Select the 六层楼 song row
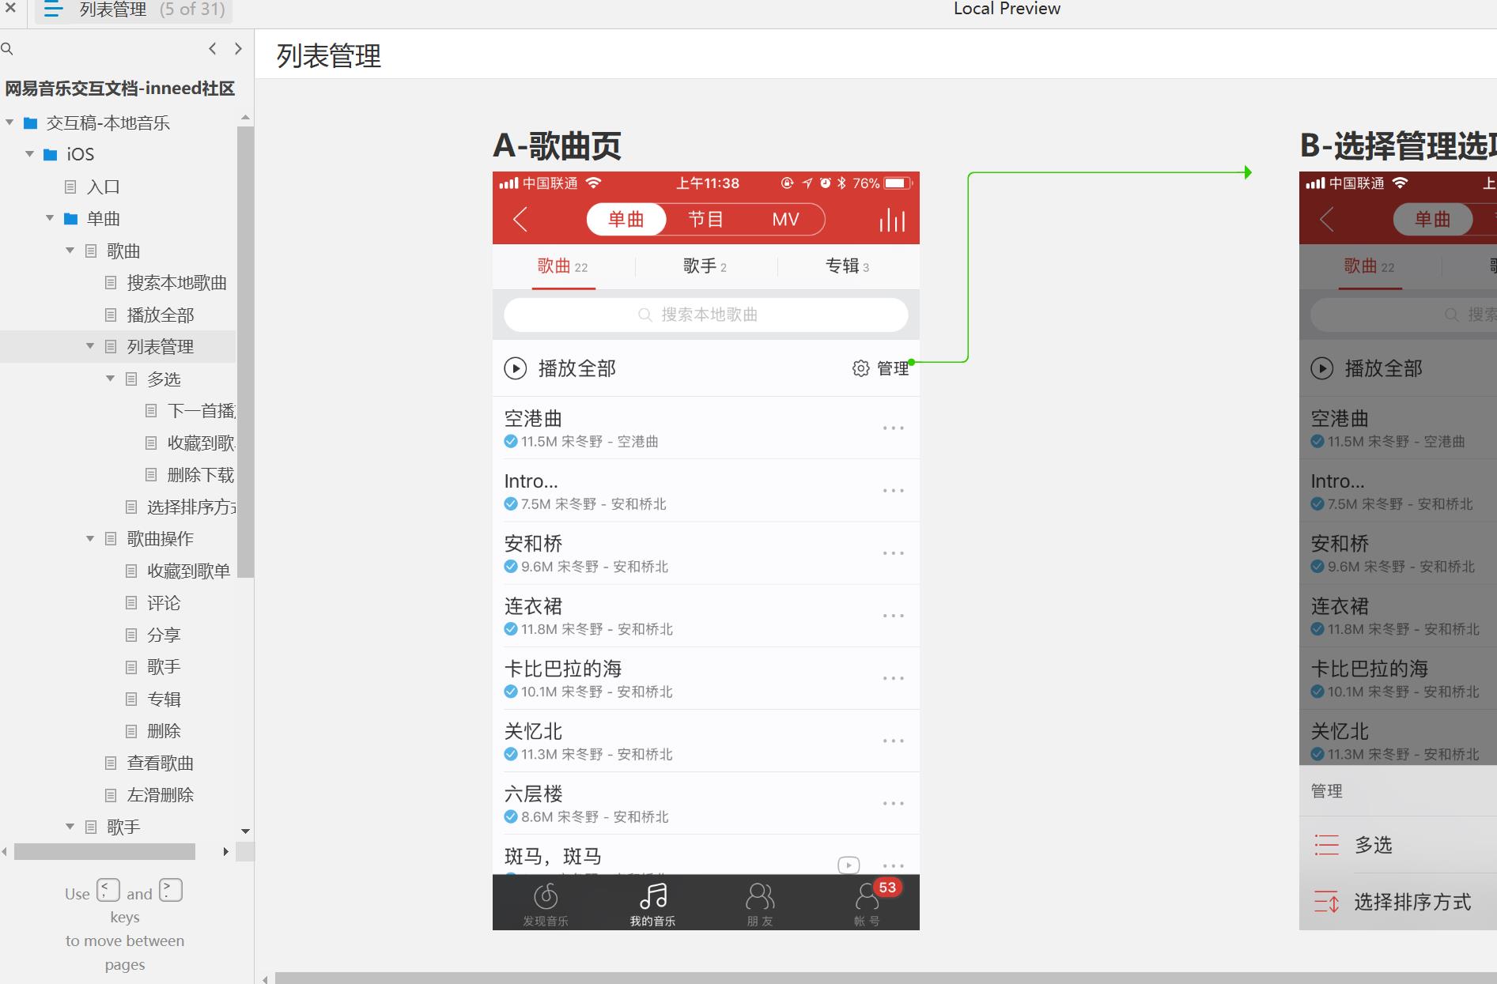Image resolution: width=1497 pixels, height=984 pixels. 705,804
